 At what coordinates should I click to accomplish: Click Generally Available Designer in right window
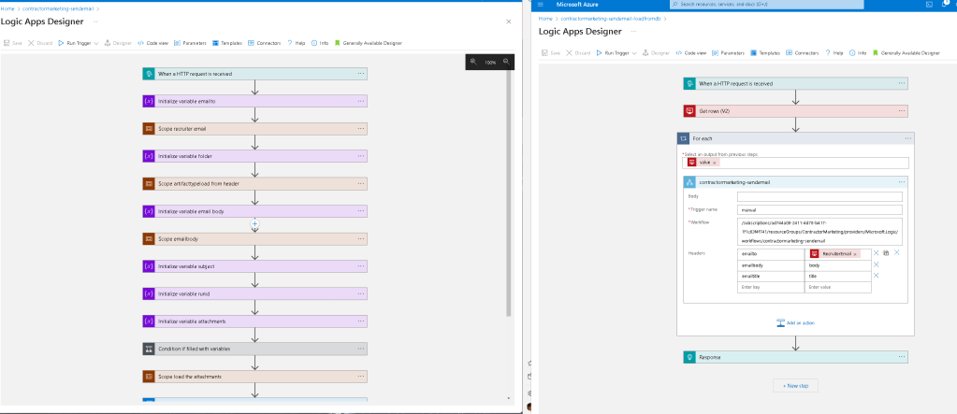pyautogui.click(x=906, y=53)
